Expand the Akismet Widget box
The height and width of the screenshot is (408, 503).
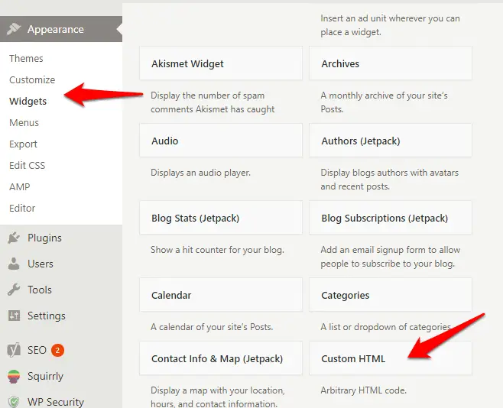[x=221, y=63]
